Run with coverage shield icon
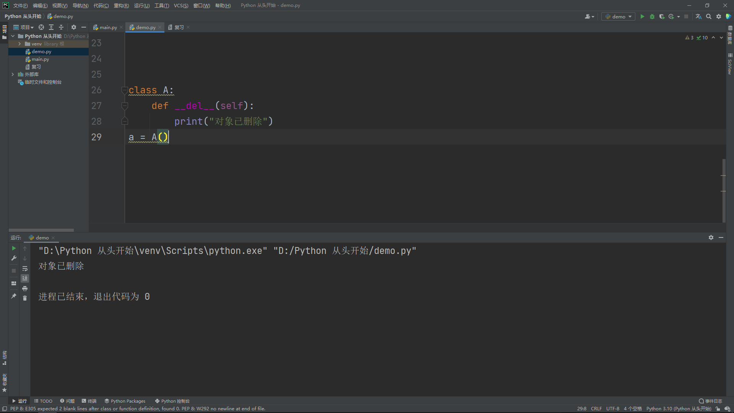The height and width of the screenshot is (413, 734). click(x=662, y=16)
